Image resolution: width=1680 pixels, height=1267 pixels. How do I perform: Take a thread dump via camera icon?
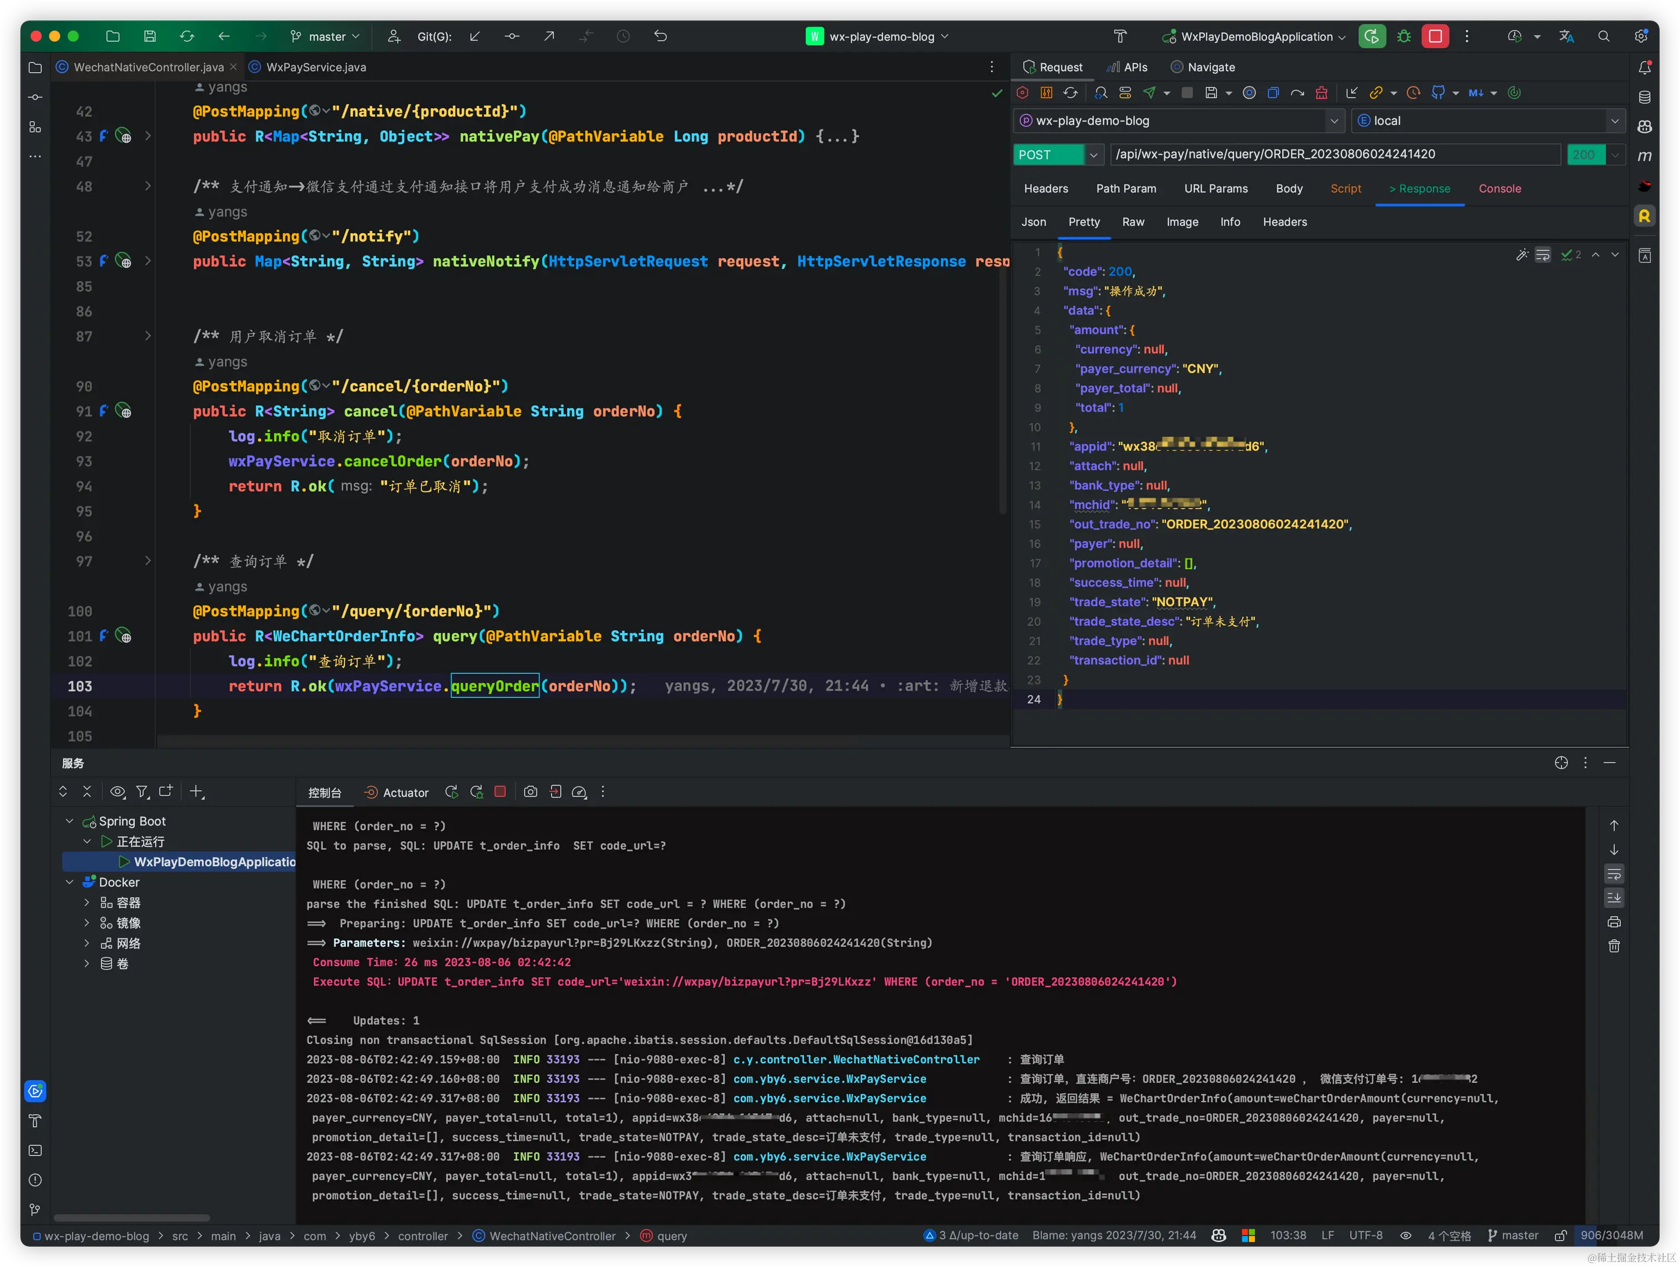(x=530, y=792)
